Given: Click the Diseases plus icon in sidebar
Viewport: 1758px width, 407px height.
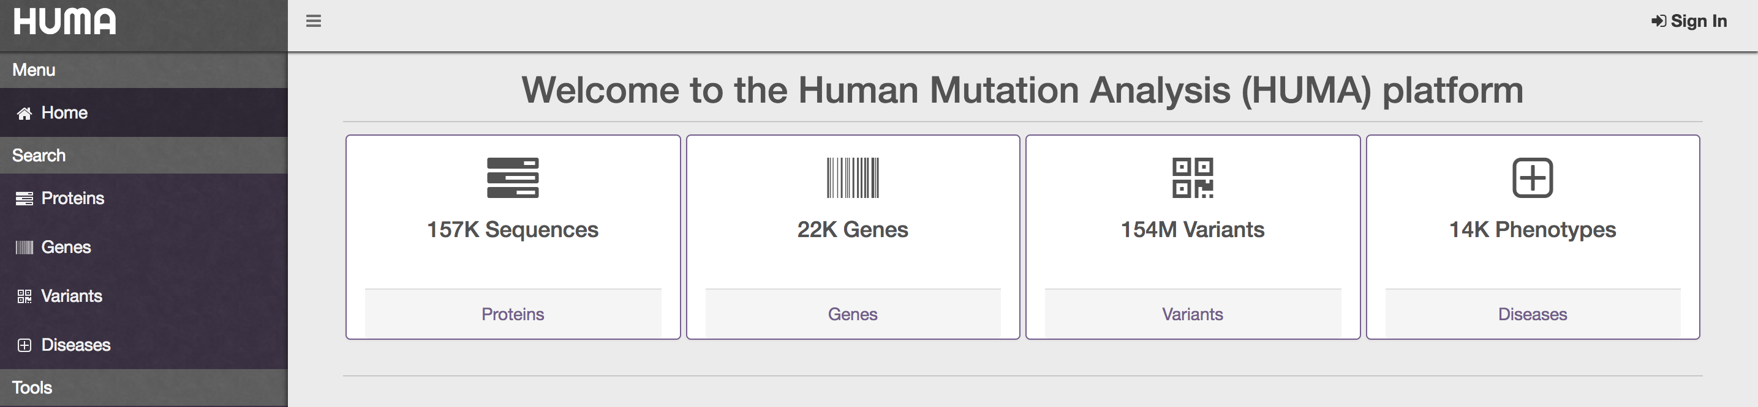Looking at the screenshot, I should tap(25, 345).
